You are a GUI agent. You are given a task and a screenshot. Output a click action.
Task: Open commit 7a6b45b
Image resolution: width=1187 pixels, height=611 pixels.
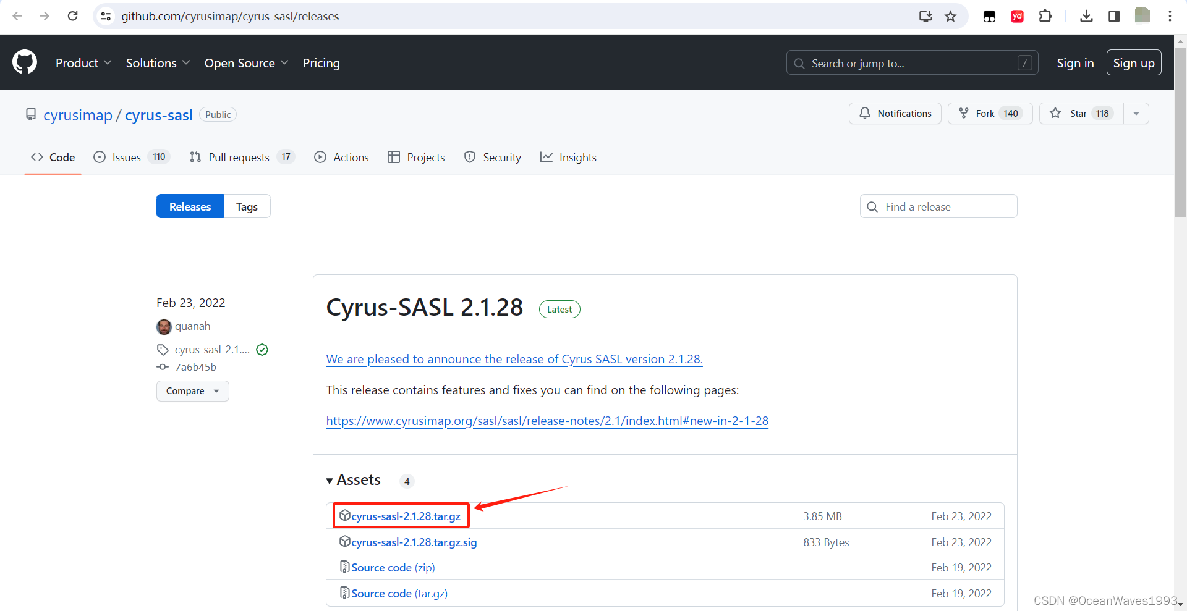[195, 367]
